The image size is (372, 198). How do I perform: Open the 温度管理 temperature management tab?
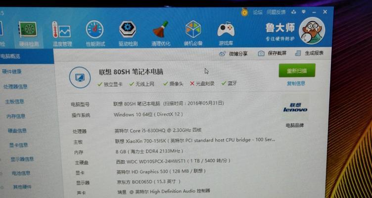(62, 34)
